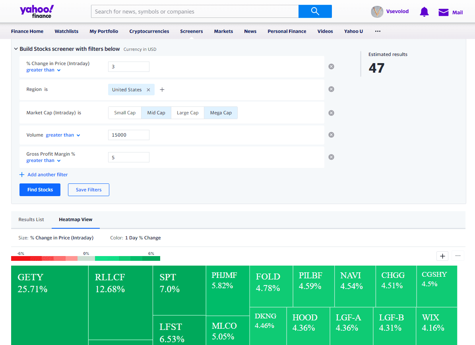Open the Mail envelope icon
The image size is (475, 345).
pos(444,12)
